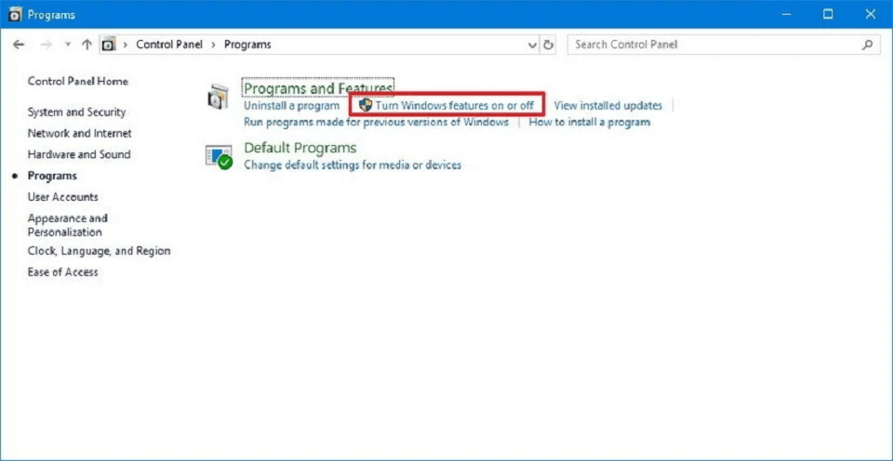Viewport: 893px width, 461px height.
Task: Click the Control Panel icon in address bar
Action: point(109,45)
